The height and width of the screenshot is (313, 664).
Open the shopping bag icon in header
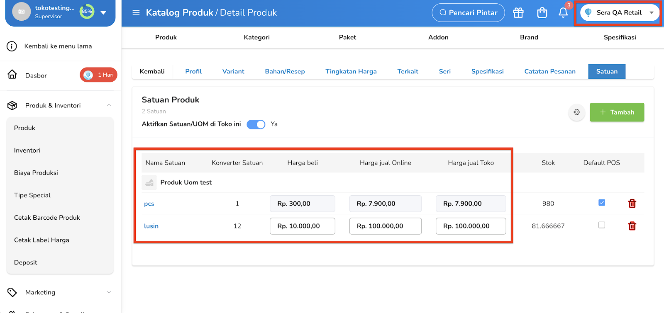(542, 13)
